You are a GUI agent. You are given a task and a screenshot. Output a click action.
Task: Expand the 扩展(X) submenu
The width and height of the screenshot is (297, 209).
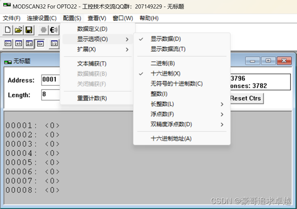(x=98, y=50)
